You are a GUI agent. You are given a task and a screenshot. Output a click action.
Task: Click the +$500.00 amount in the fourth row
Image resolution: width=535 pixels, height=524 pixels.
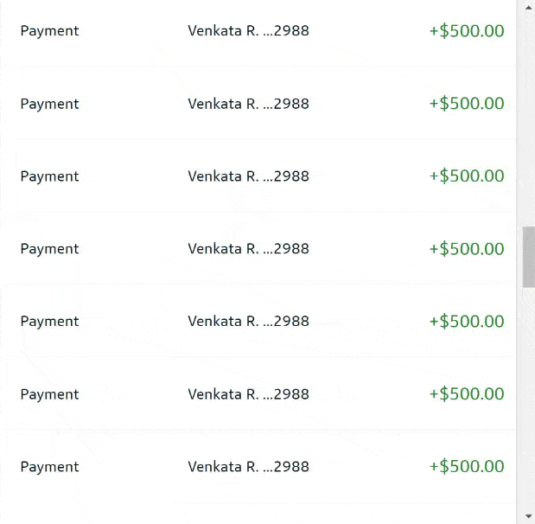466,249
